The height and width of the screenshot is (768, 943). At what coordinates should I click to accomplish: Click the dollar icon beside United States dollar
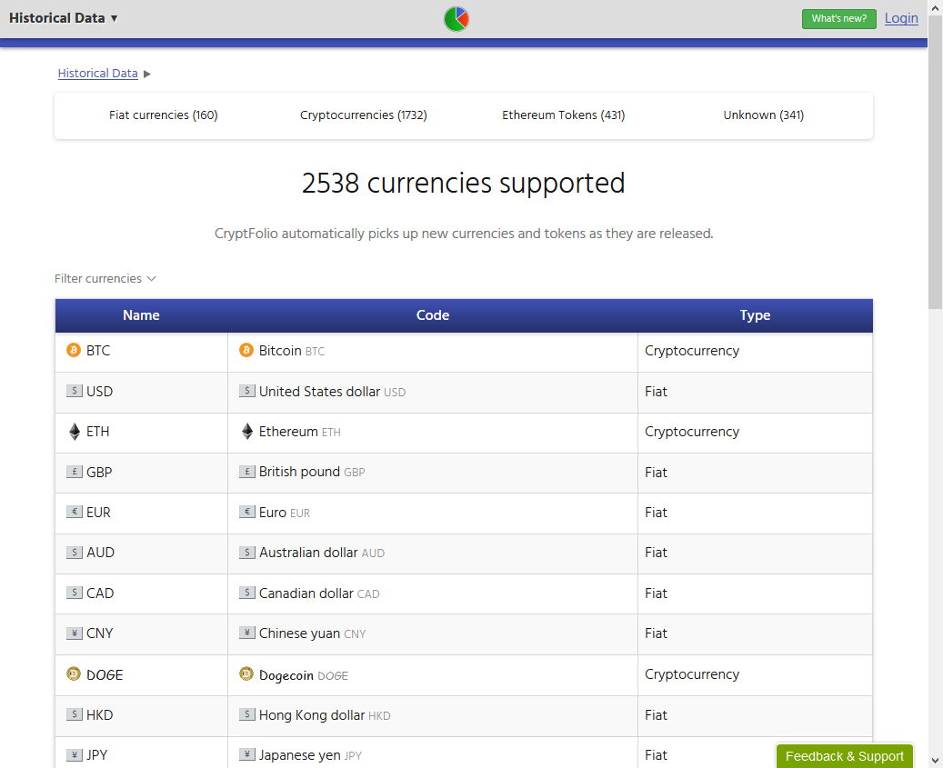tap(246, 391)
